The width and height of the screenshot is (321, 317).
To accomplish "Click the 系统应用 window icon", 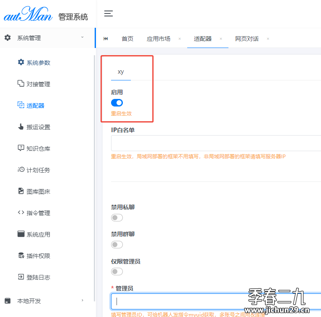I will (21, 234).
